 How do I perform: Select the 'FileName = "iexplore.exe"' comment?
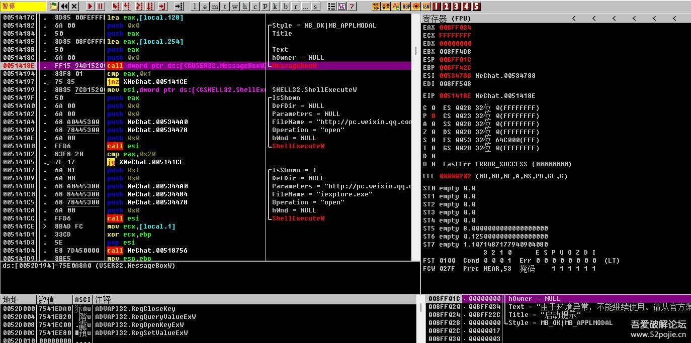point(322,194)
